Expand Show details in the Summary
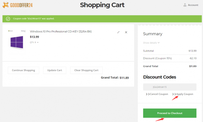This screenshot has height=122, width=203. (x=151, y=43)
